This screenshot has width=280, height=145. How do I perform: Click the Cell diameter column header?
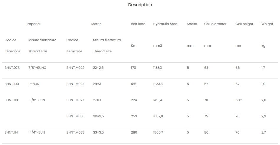coord(215,24)
